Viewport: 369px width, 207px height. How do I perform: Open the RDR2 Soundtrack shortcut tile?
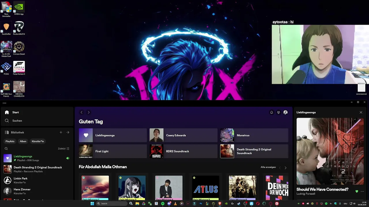click(184, 151)
